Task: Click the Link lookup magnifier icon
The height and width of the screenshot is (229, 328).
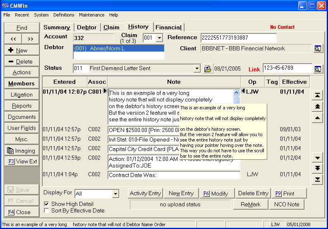Action: click(x=317, y=68)
